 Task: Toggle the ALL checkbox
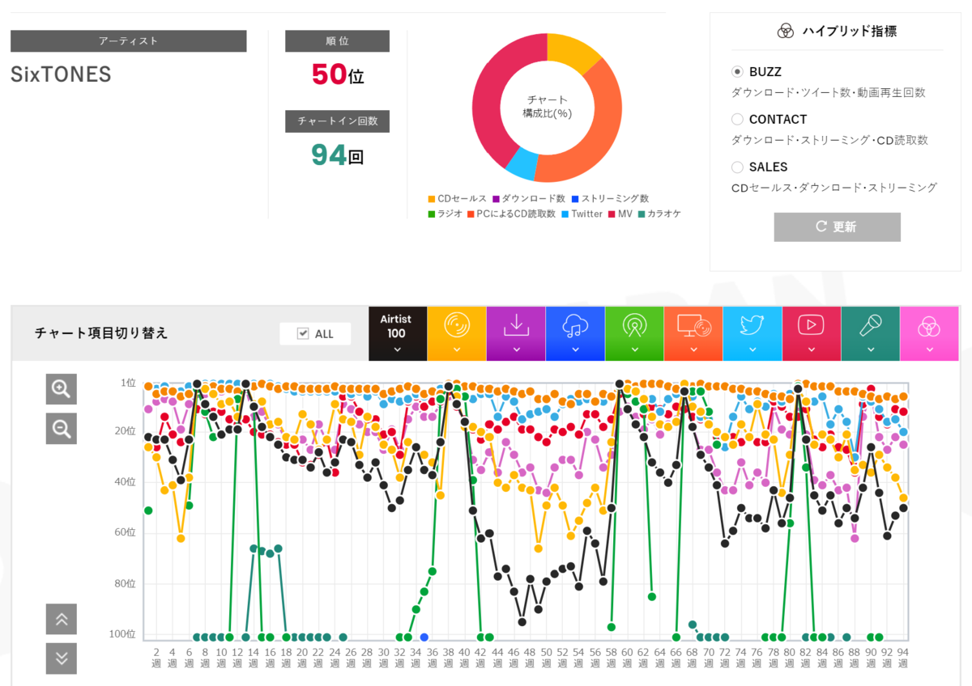click(x=303, y=333)
